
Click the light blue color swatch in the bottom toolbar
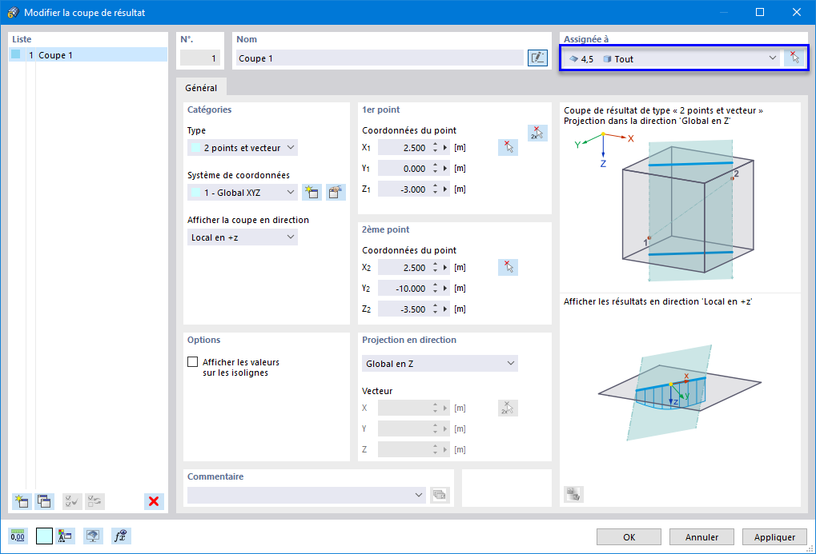44,536
